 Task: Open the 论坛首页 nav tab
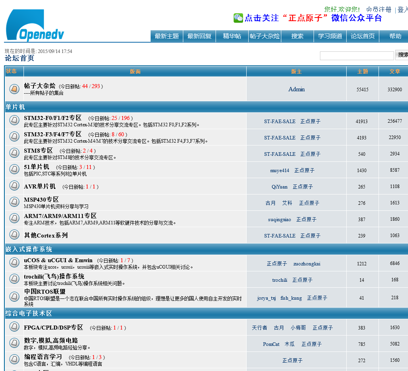[363, 36]
